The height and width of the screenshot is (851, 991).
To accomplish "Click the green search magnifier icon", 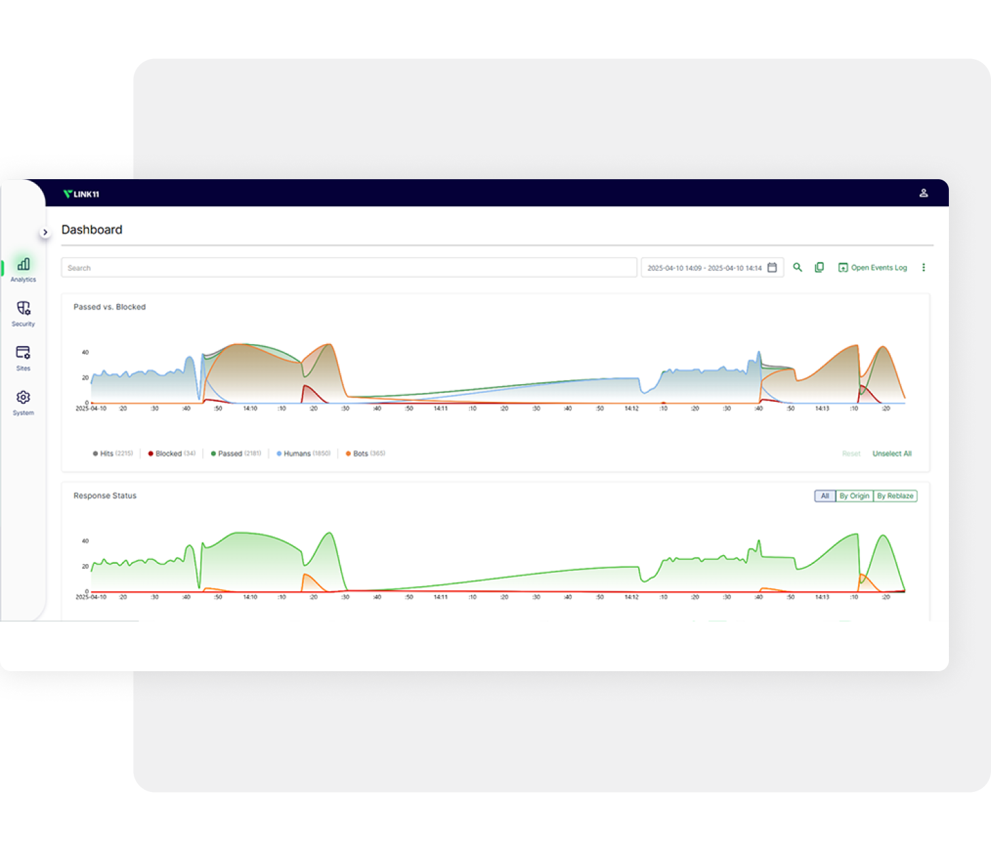I will pos(798,267).
